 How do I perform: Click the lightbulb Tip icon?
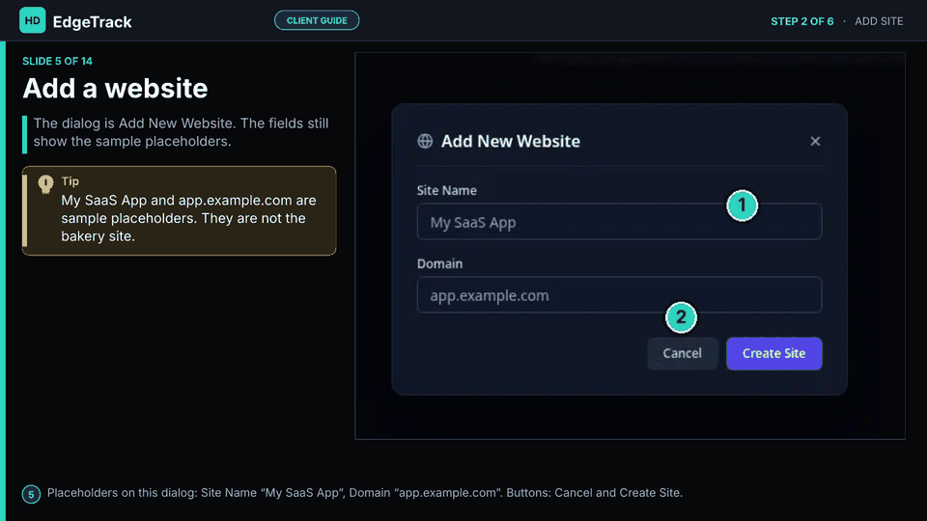(x=45, y=184)
